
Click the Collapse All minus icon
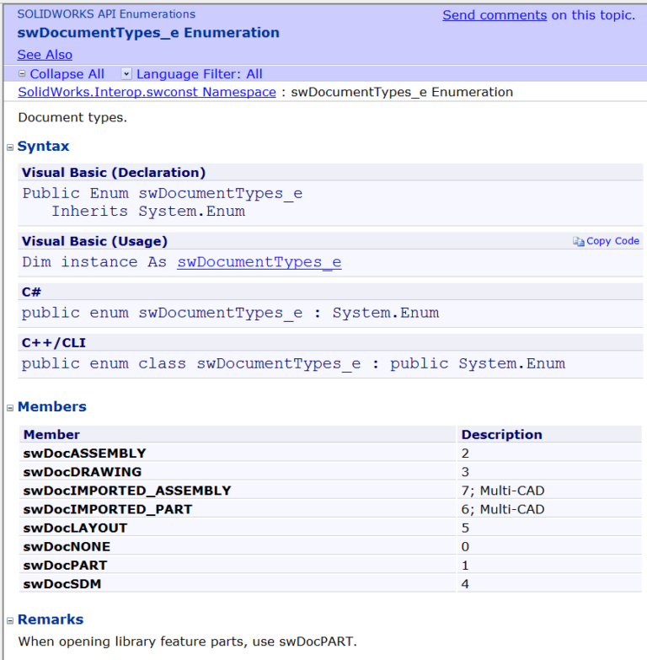click(x=22, y=74)
